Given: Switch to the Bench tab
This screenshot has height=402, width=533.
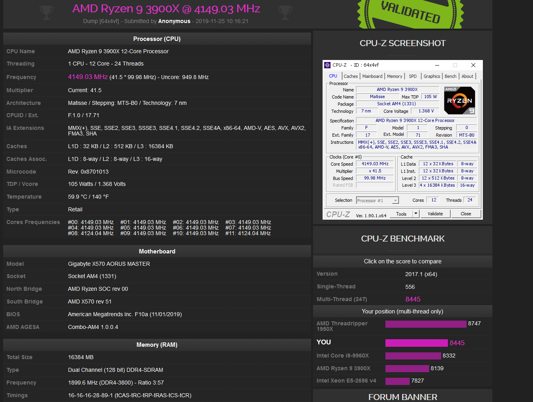Looking at the screenshot, I should (x=451, y=76).
